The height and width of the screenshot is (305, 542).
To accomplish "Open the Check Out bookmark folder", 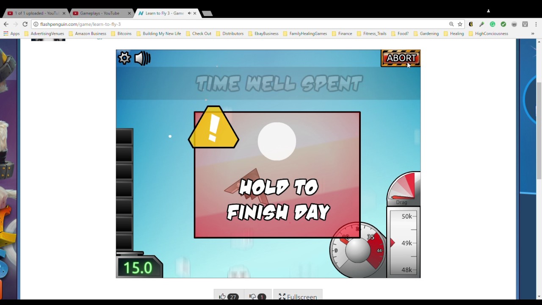I will (198, 33).
